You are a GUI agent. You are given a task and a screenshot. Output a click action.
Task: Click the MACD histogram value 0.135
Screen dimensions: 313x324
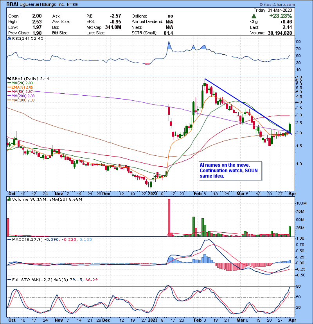coord(86,240)
